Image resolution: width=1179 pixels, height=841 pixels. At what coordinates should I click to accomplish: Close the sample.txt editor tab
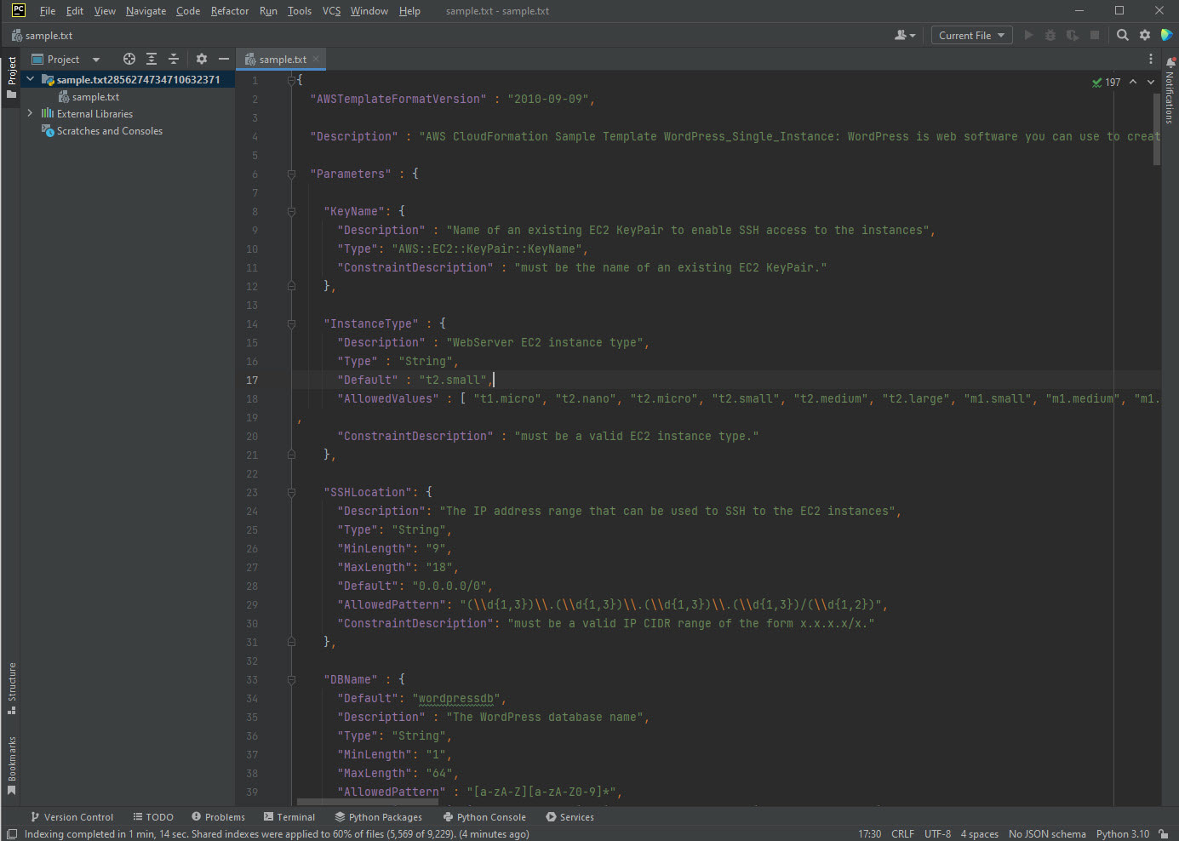coord(316,59)
